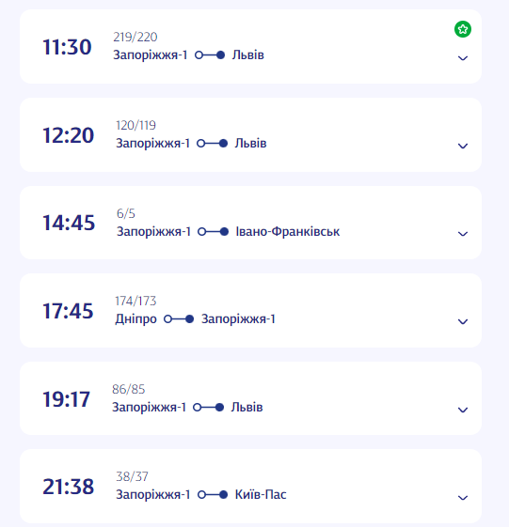Click the route icon on train 120/119
This screenshot has width=509, height=527.
(x=212, y=144)
